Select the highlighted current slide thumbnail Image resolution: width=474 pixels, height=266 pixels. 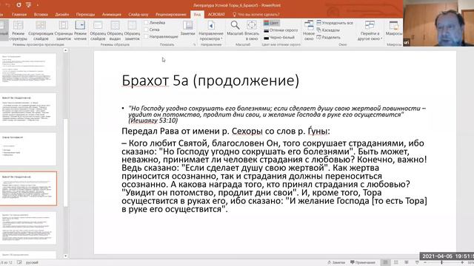28,188
